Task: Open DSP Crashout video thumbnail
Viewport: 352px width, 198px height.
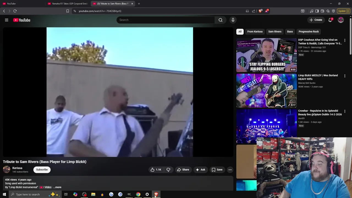Action: [266, 55]
